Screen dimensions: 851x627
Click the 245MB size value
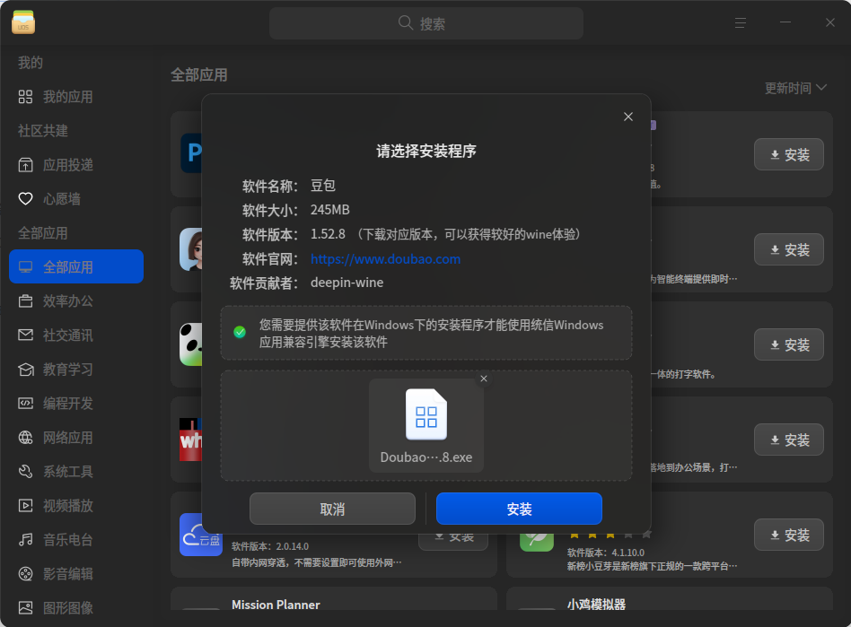coord(330,210)
